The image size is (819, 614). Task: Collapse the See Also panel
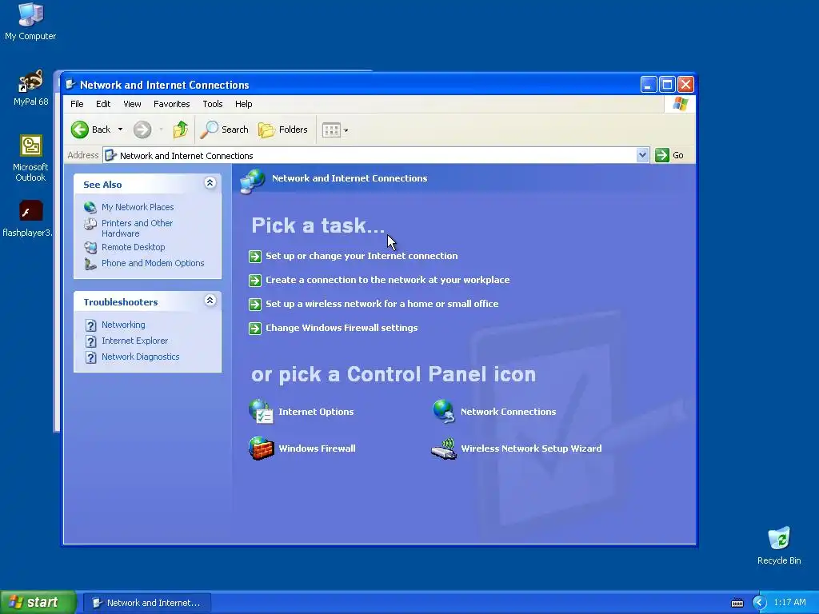(210, 183)
